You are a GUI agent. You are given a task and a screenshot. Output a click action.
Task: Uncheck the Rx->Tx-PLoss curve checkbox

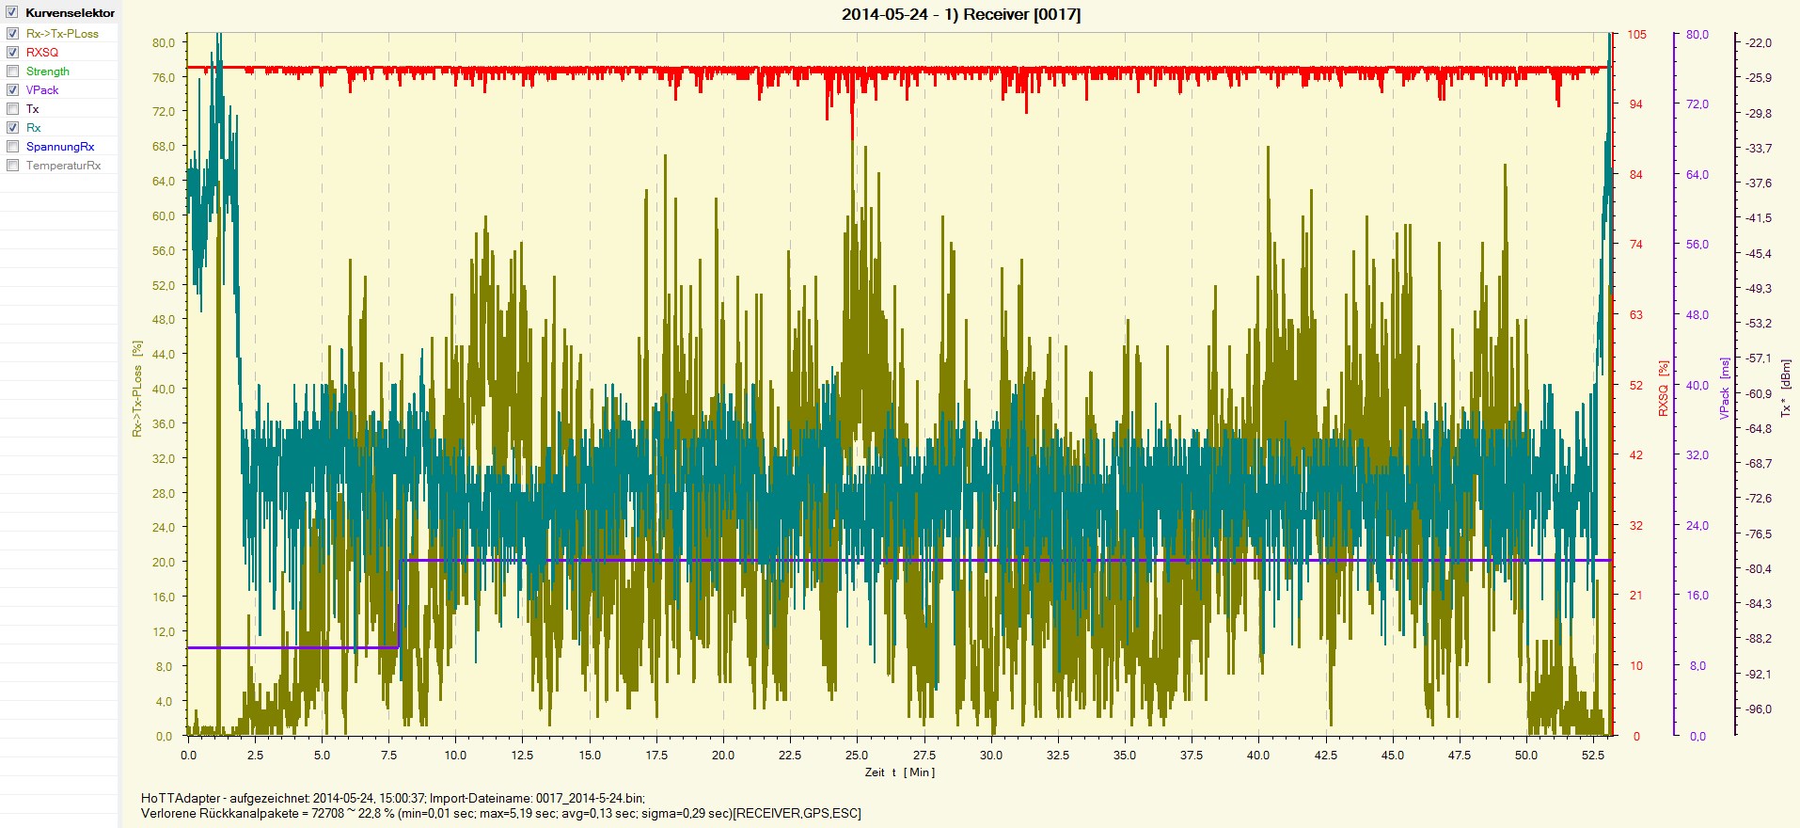(x=13, y=34)
